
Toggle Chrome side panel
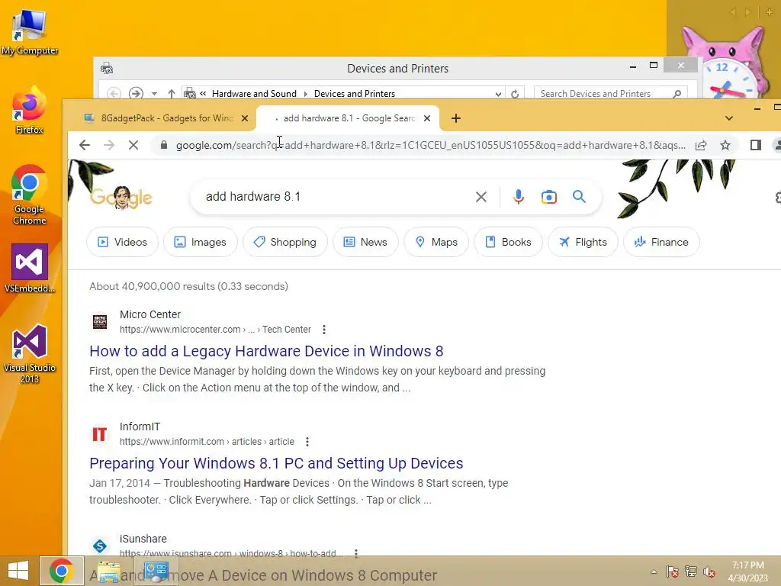(x=756, y=145)
